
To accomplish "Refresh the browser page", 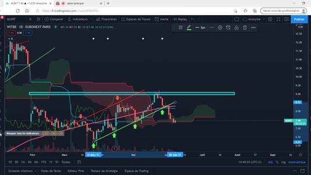I will click(17, 11).
